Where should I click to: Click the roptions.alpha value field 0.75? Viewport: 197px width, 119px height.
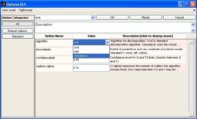91,68
